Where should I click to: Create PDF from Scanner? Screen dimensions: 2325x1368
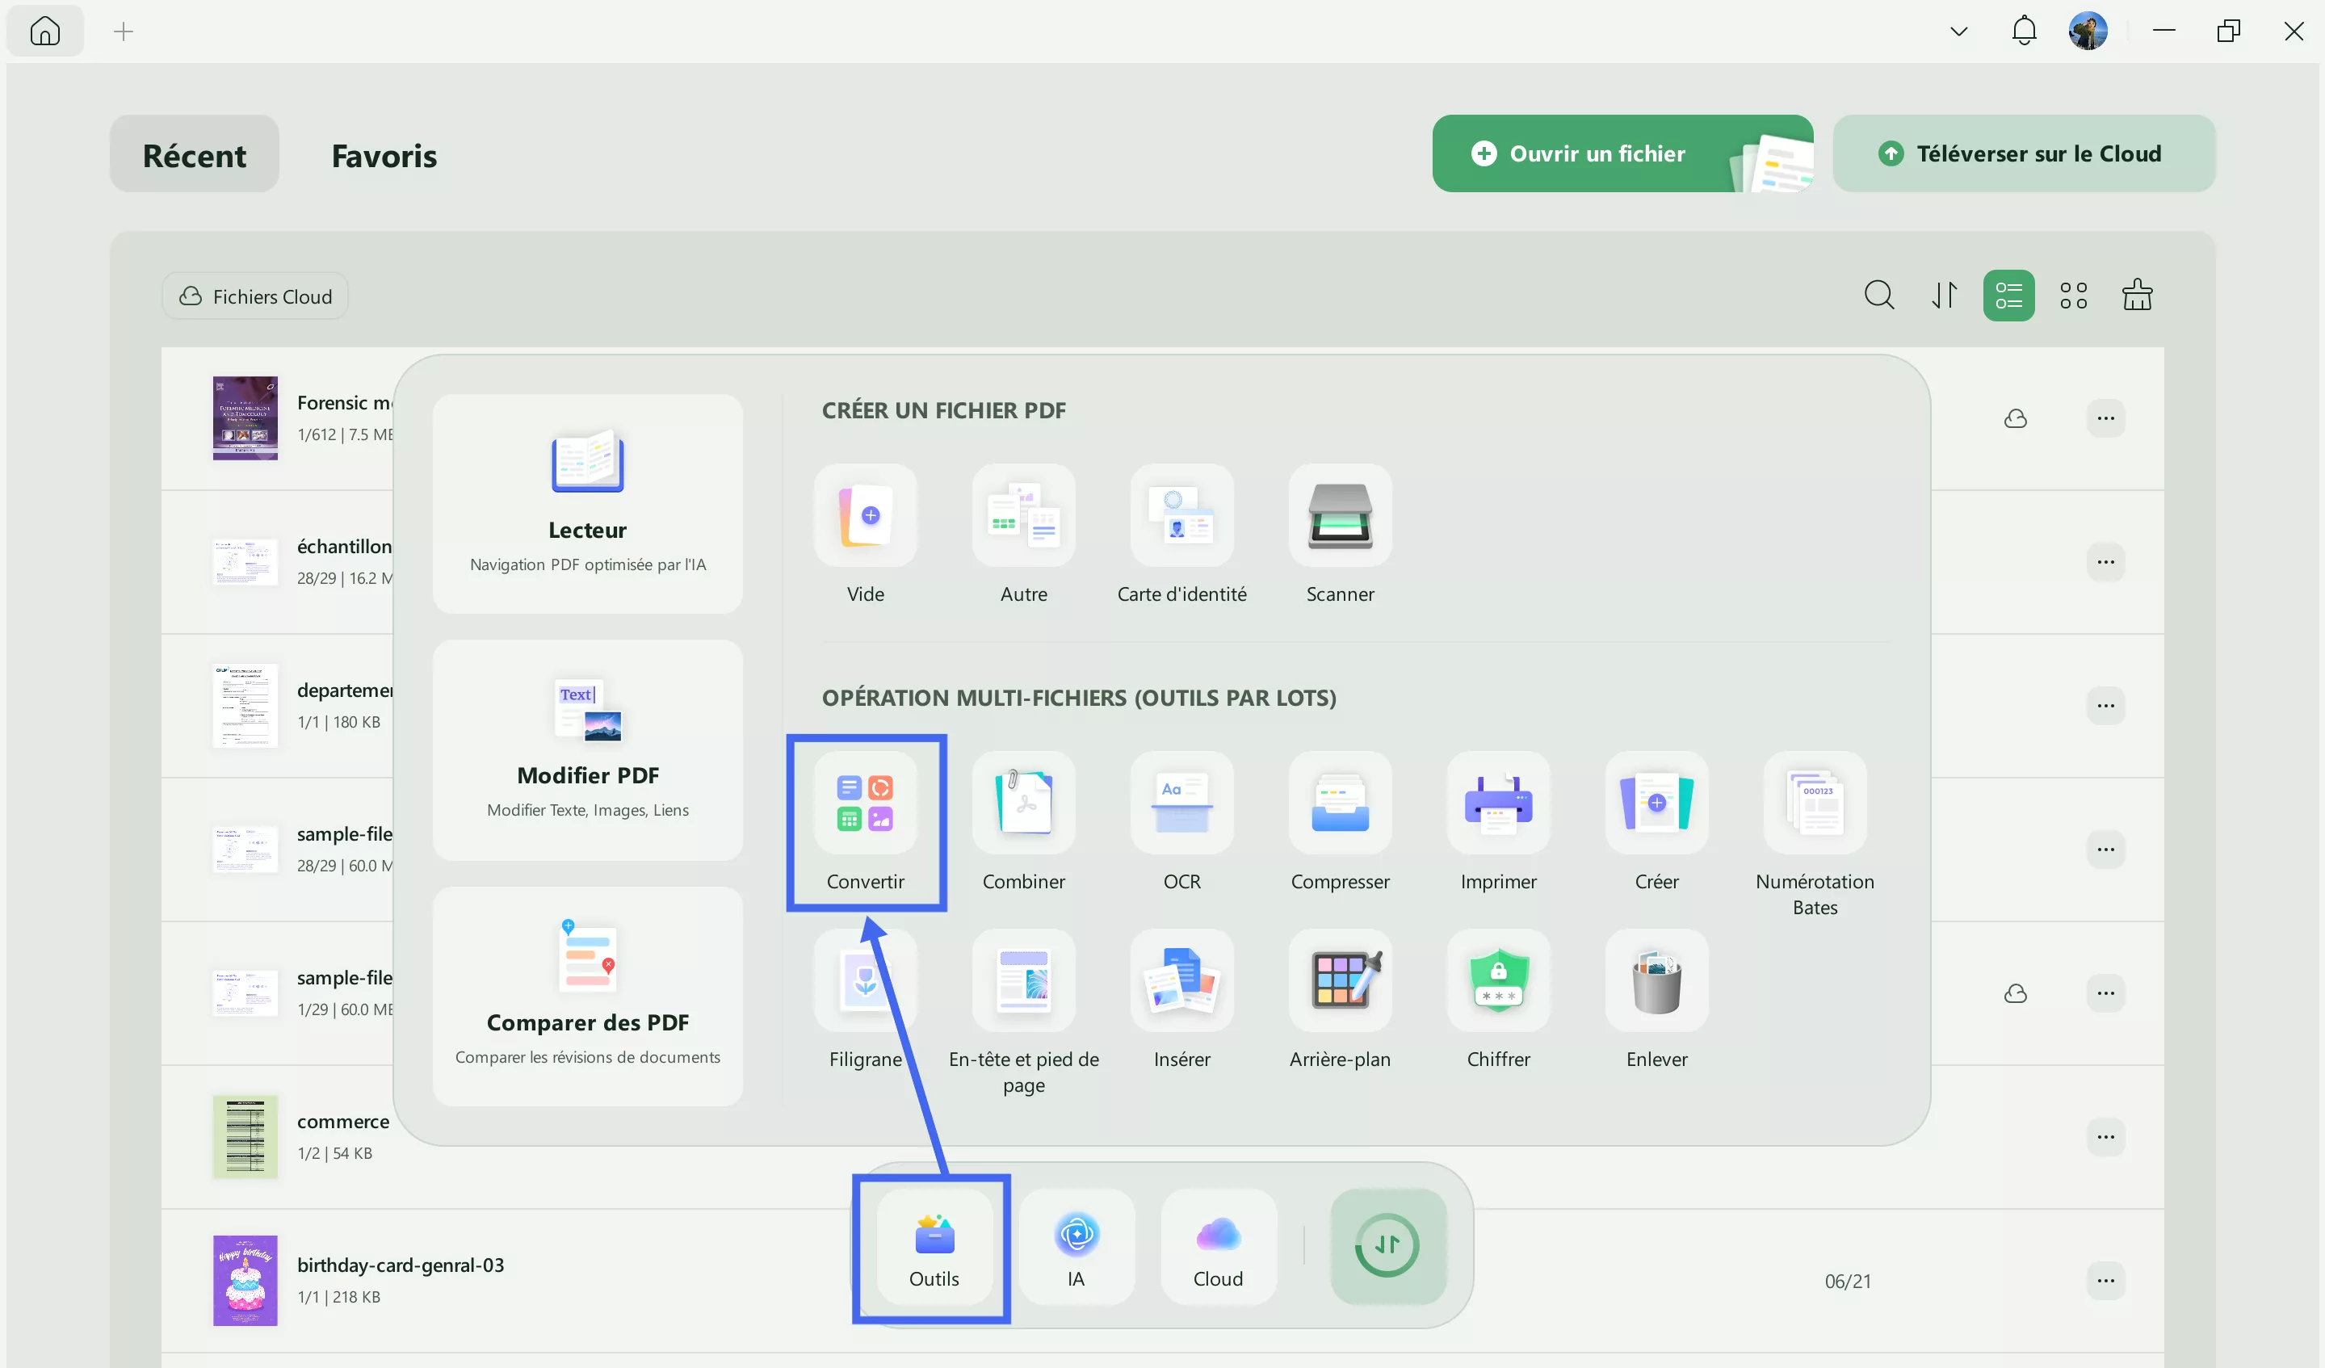point(1340,516)
